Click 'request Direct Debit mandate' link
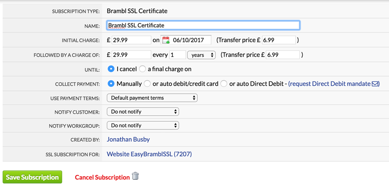The height and width of the screenshot is (185, 389). click(330, 84)
